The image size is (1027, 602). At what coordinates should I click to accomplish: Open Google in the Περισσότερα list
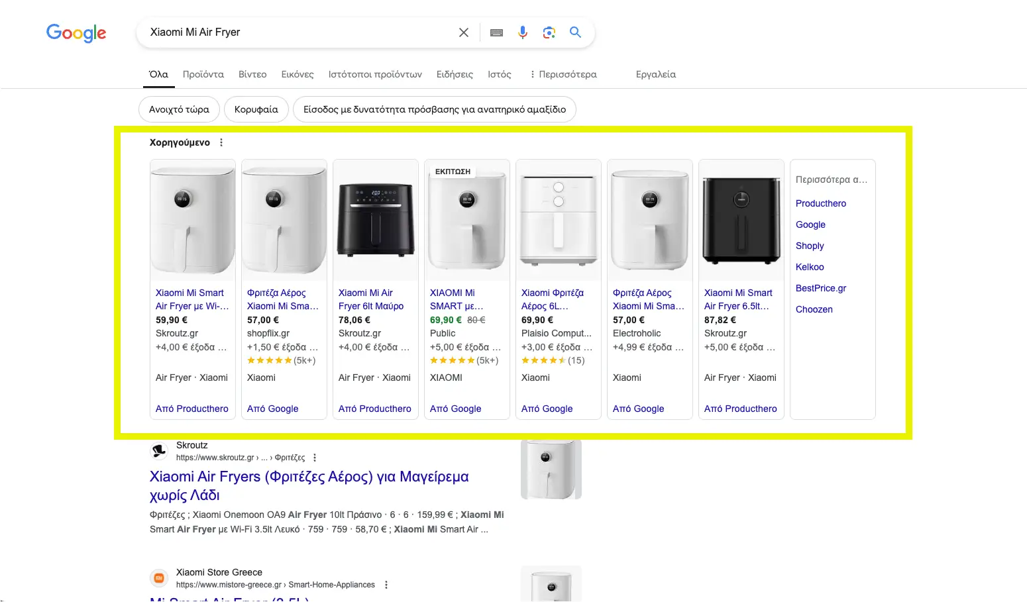click(x=810, y=225)
